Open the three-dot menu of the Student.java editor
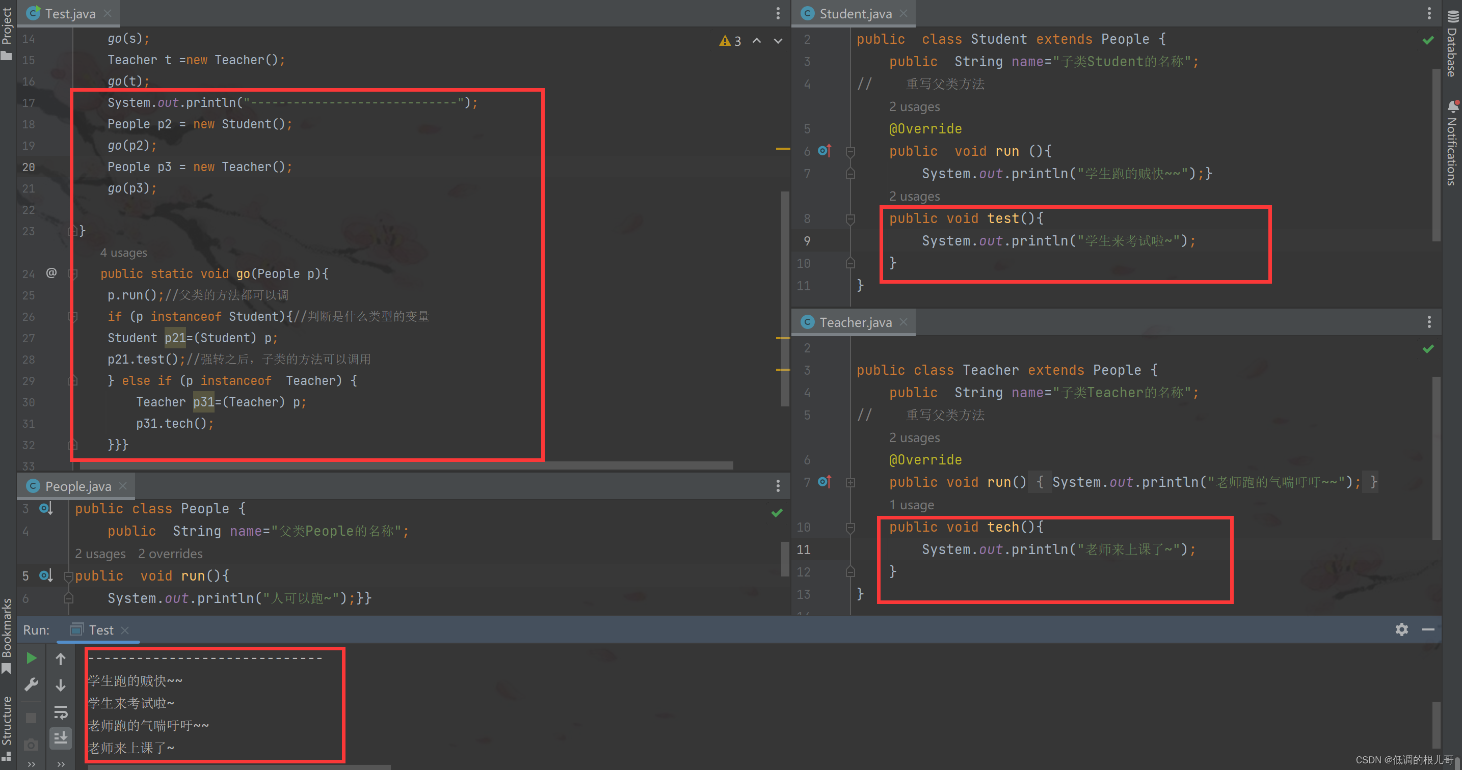The height and width of the screenshot is (770, 1462). tap(1428, 14)
